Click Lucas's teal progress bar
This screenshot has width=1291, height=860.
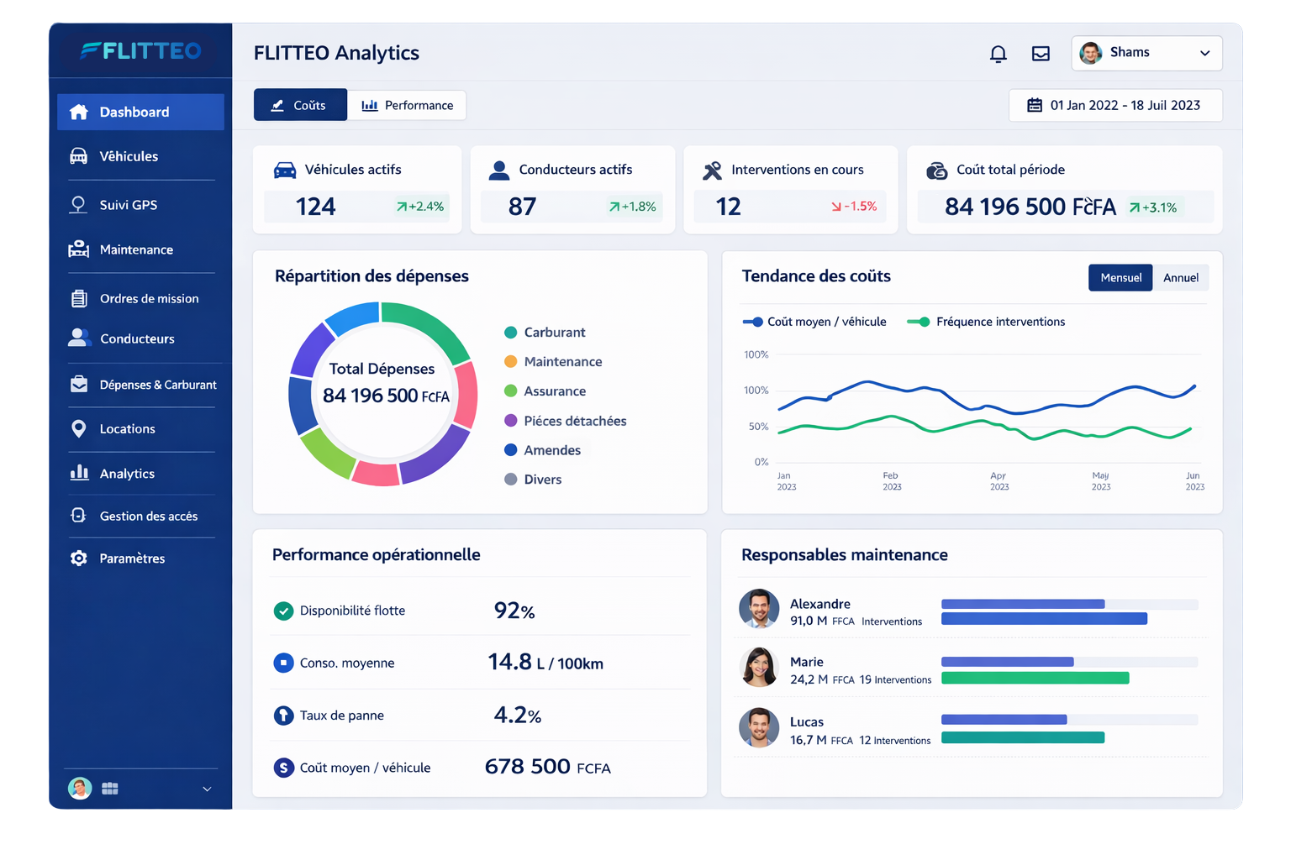click(x=1023, y=737)
